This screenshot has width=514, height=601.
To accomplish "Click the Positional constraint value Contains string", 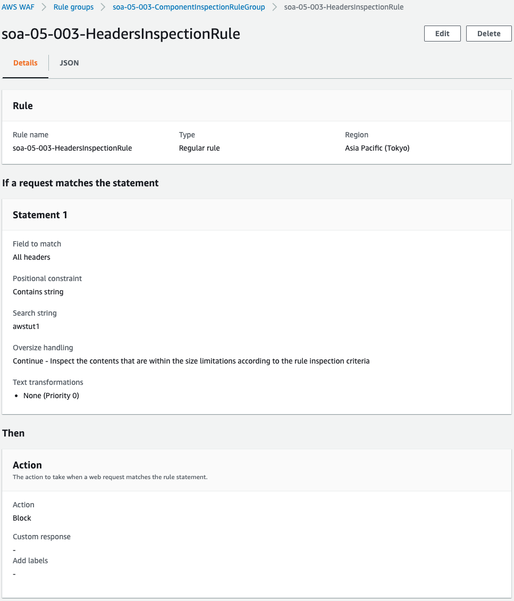I will point(38,292).
